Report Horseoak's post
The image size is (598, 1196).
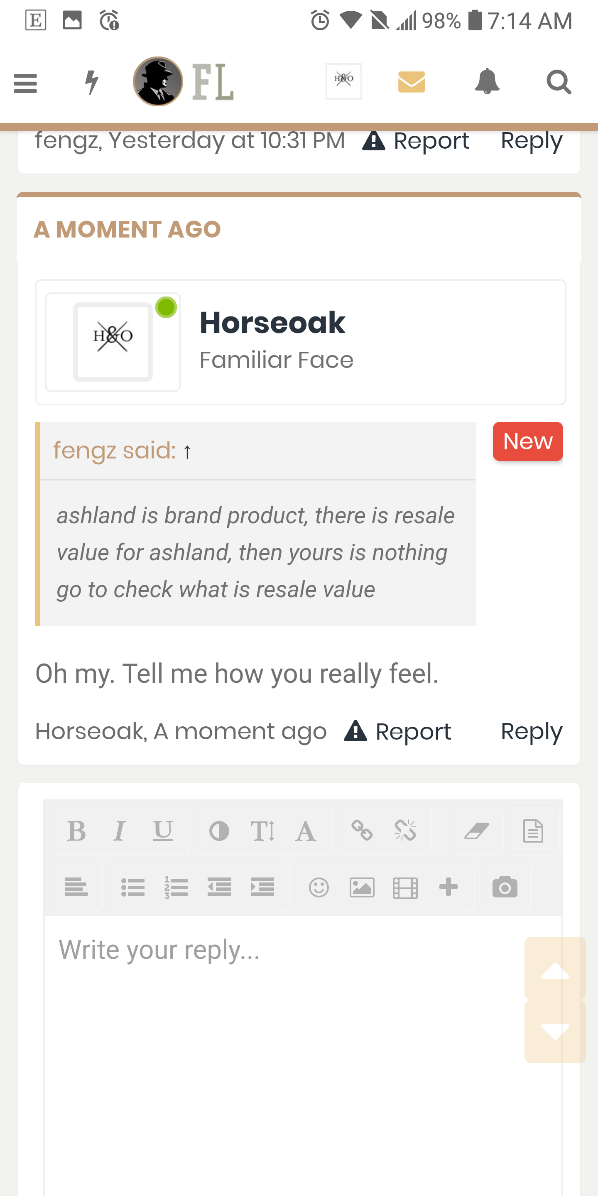(397, 731)
